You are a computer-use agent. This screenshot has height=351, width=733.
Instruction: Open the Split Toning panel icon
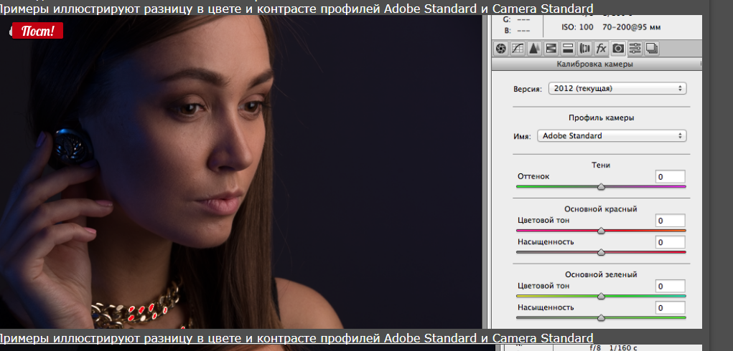click(x=567, y=49)
